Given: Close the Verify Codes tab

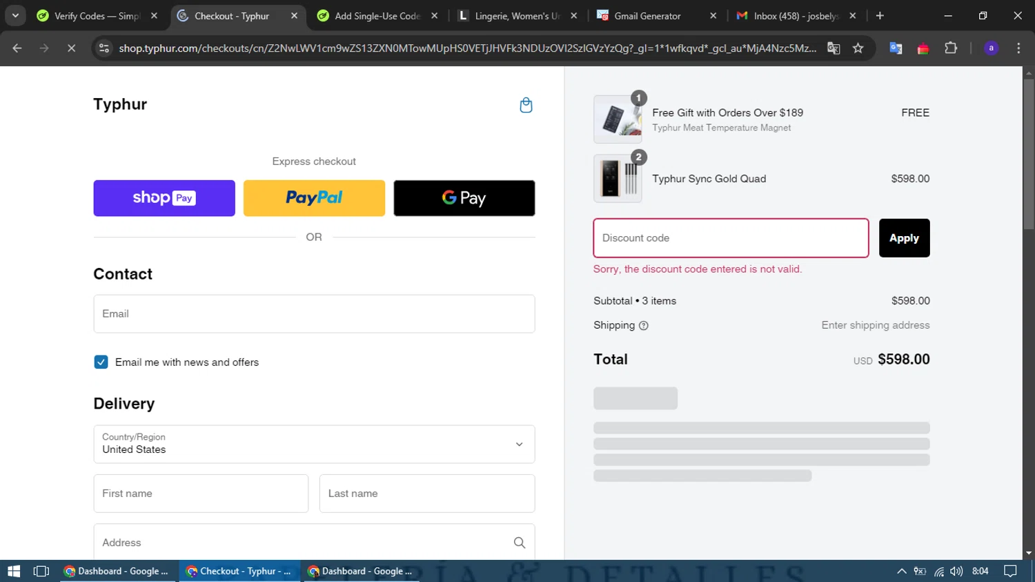Looking at the screenshot, I should pos(154,15).
